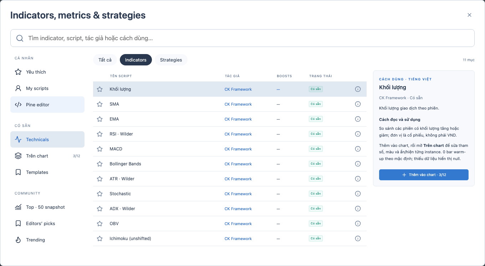Open CK Framework author for OBV
Viewport: 485px width, 266px height.
tap(238, 224)
